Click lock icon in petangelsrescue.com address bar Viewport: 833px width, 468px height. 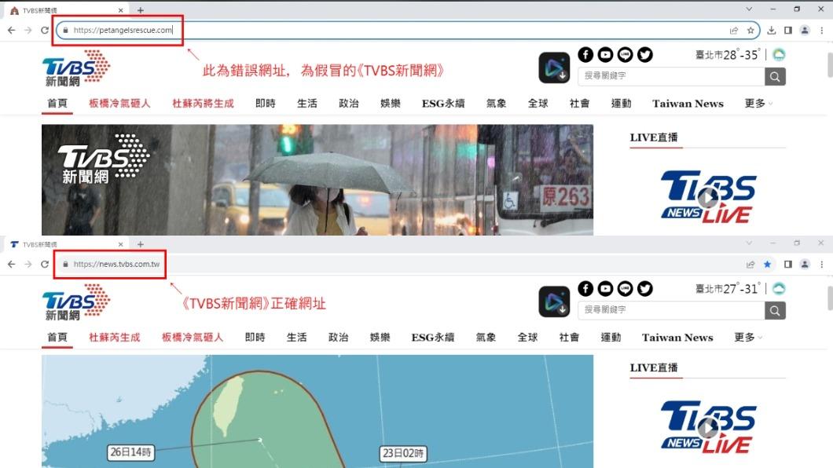tap(65, 31)
